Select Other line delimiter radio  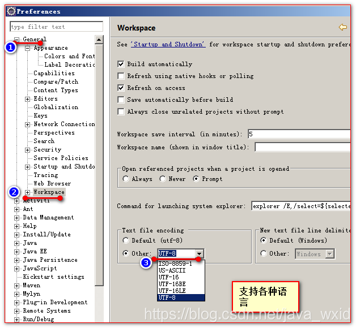coord(264,253)
